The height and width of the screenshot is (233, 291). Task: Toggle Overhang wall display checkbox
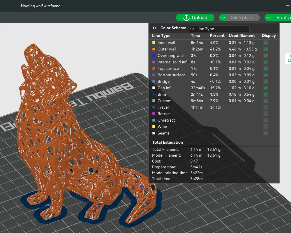(266, 56)
